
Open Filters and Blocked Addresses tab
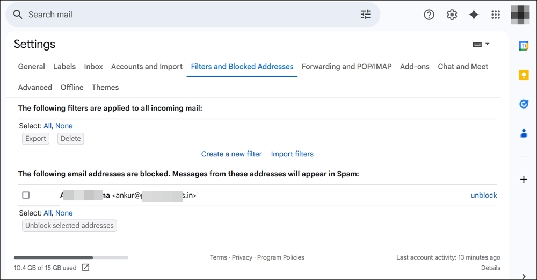pos(242,67)
